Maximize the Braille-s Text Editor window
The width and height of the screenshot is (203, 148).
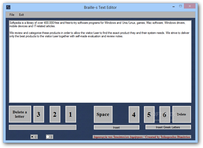click(181, 6)
